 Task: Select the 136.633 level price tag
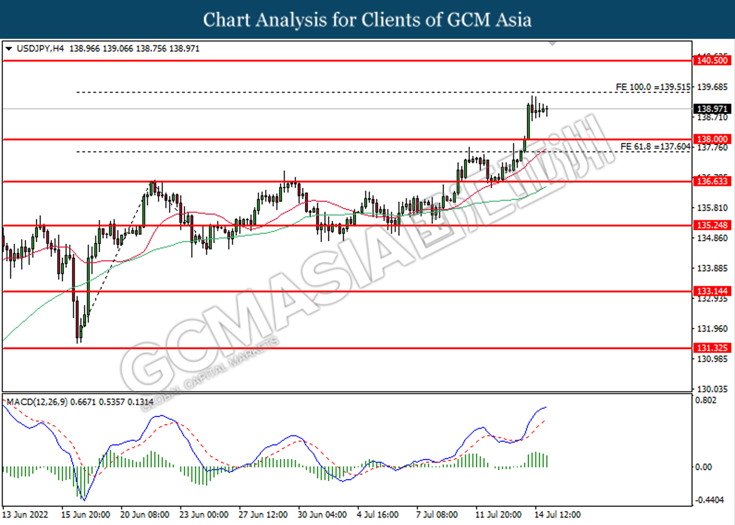pos(712,181)
